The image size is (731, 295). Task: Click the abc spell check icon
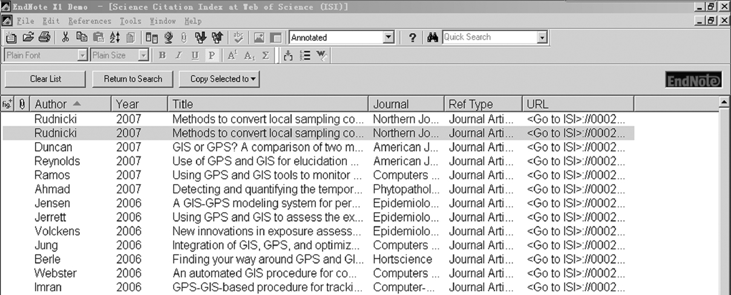coord(238,37)
